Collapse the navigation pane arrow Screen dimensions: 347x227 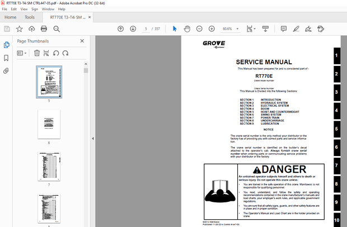pos(93,139)
